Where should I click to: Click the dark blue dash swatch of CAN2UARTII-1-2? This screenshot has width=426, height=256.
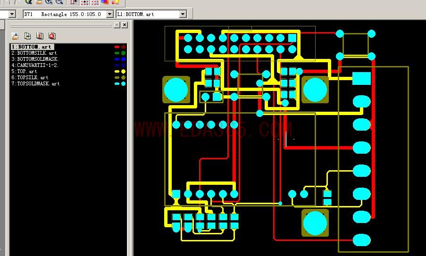(x=117, y=65)
